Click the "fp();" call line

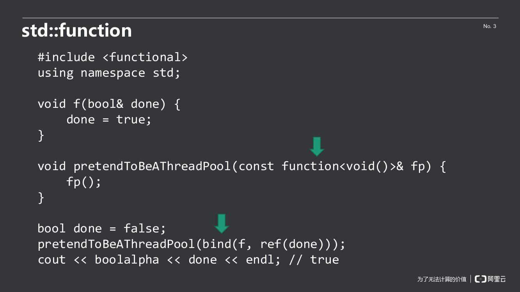click(x=84, y=182)
